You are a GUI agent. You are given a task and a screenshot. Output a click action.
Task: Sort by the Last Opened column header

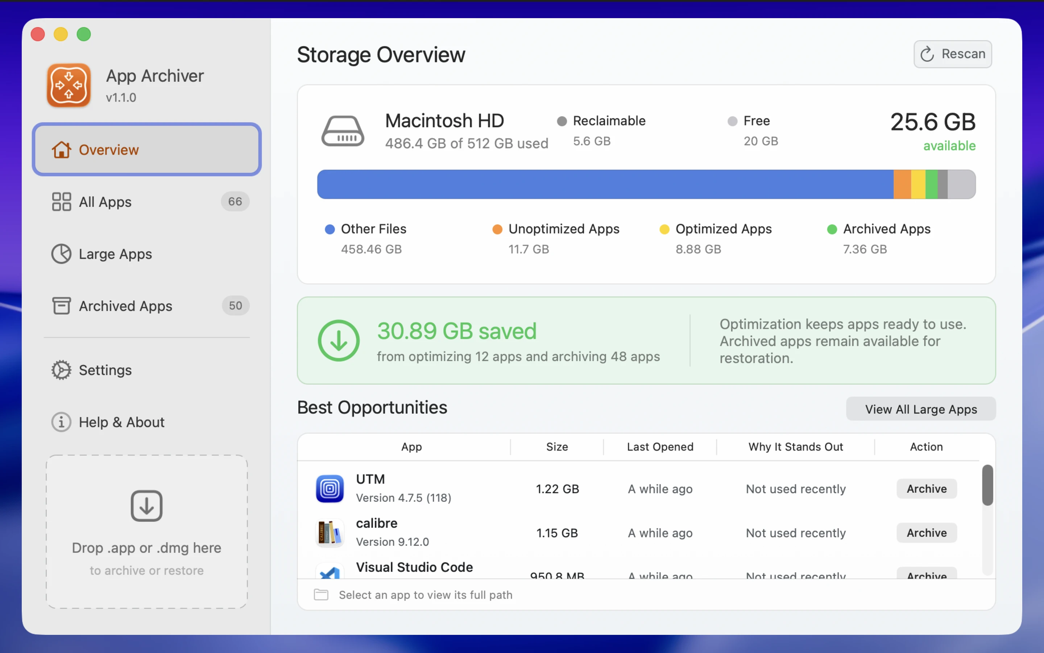coord(660,447)
